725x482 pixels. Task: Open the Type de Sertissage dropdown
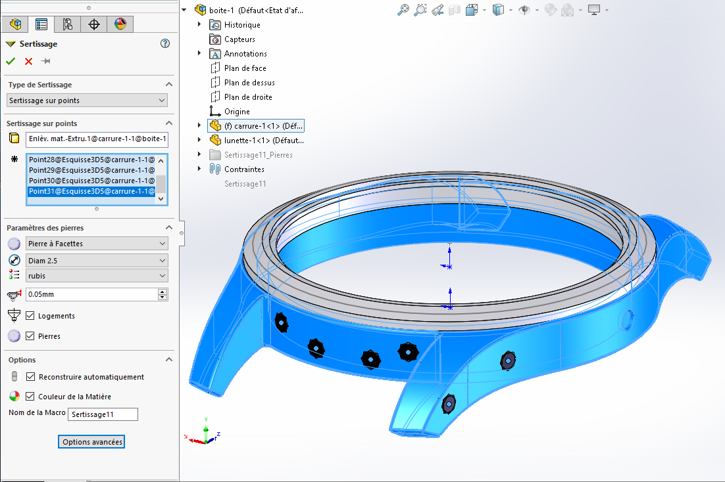[x=87, y=100]
